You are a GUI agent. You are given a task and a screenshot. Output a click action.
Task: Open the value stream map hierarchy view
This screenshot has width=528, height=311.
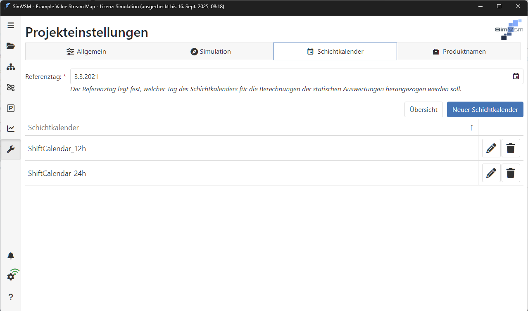[x=11, y=66]
